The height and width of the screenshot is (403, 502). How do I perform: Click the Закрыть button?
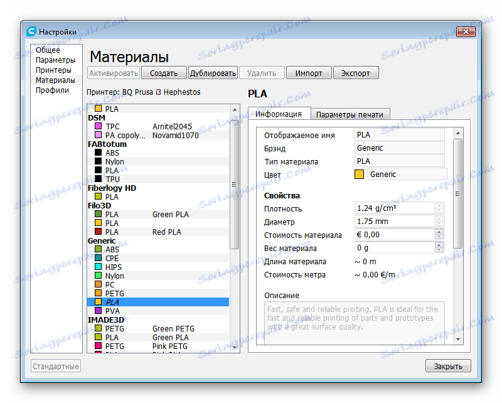click(448, 366)
